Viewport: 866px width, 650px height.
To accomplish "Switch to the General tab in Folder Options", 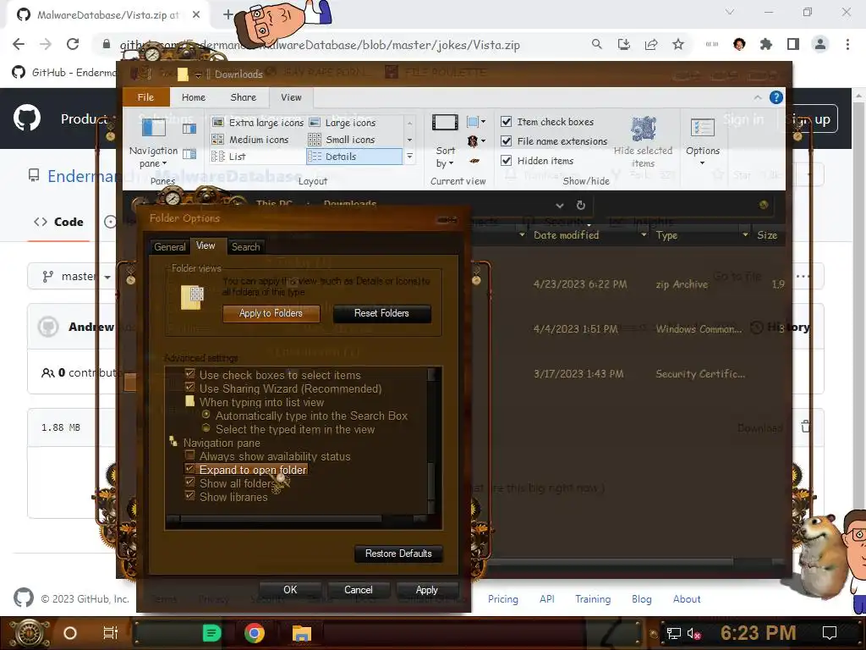I will click(x=169, y=247).
